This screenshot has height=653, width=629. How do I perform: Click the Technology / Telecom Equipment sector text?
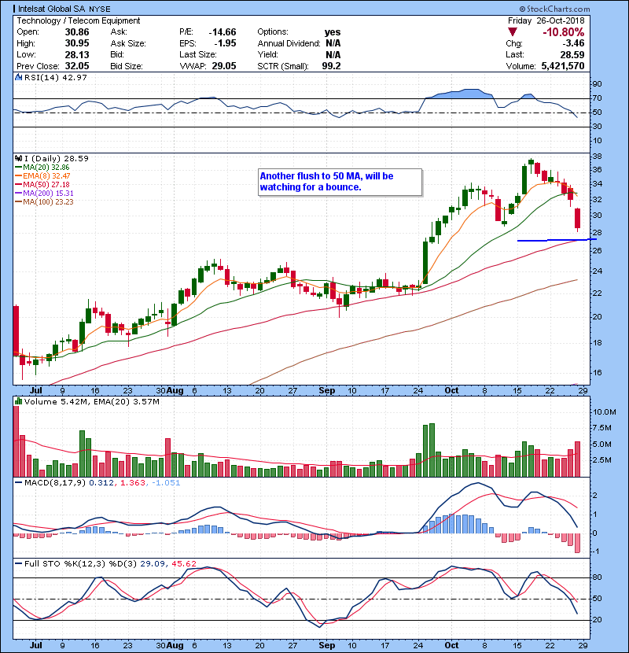click(x=79, y=20)
